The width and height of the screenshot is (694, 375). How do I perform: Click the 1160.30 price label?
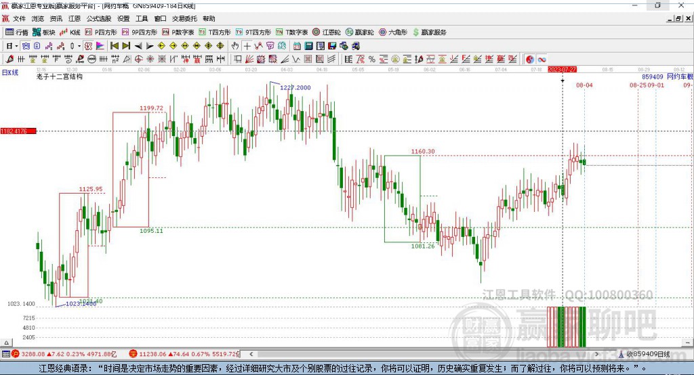(x=423, y=151)
